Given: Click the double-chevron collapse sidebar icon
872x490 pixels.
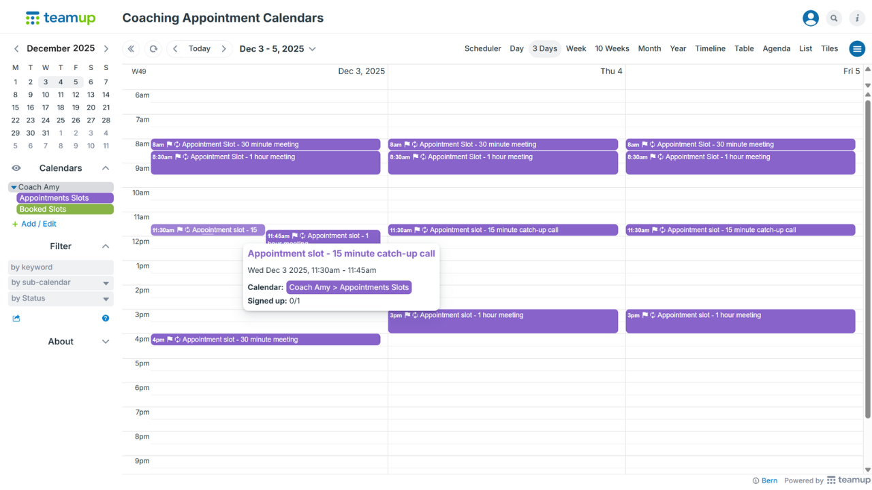Looking at the screenshot, I should (x=131, y=48).
